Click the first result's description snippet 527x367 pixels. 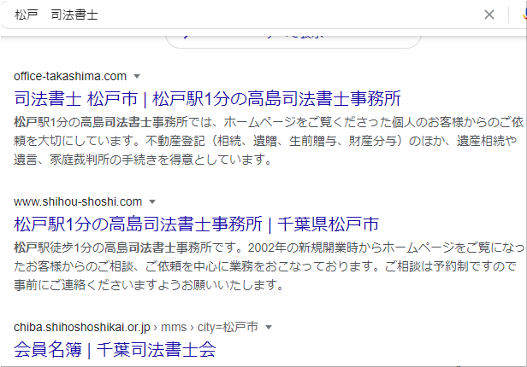[269, 141]
